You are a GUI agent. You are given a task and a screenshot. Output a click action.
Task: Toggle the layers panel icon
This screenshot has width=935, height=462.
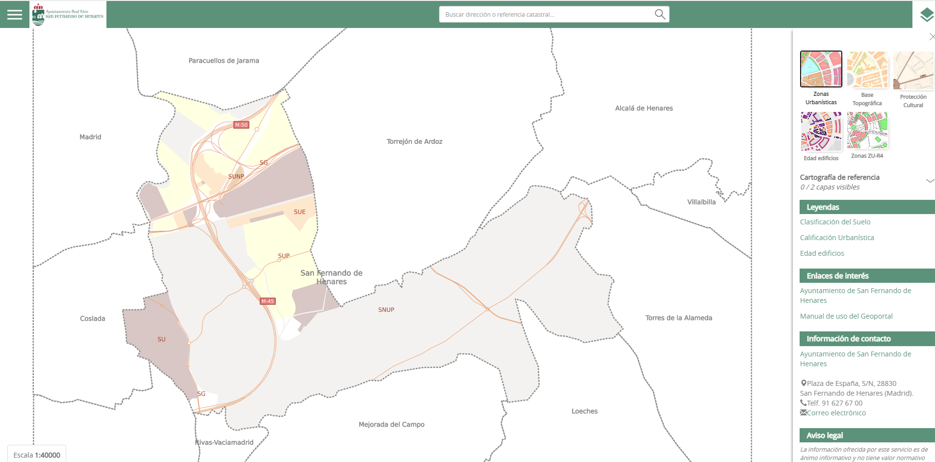coord(926,15)
